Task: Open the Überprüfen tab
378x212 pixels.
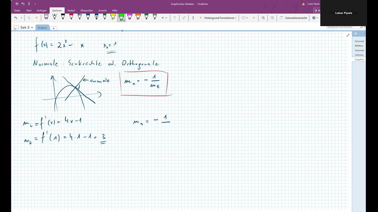Action: 87,11
